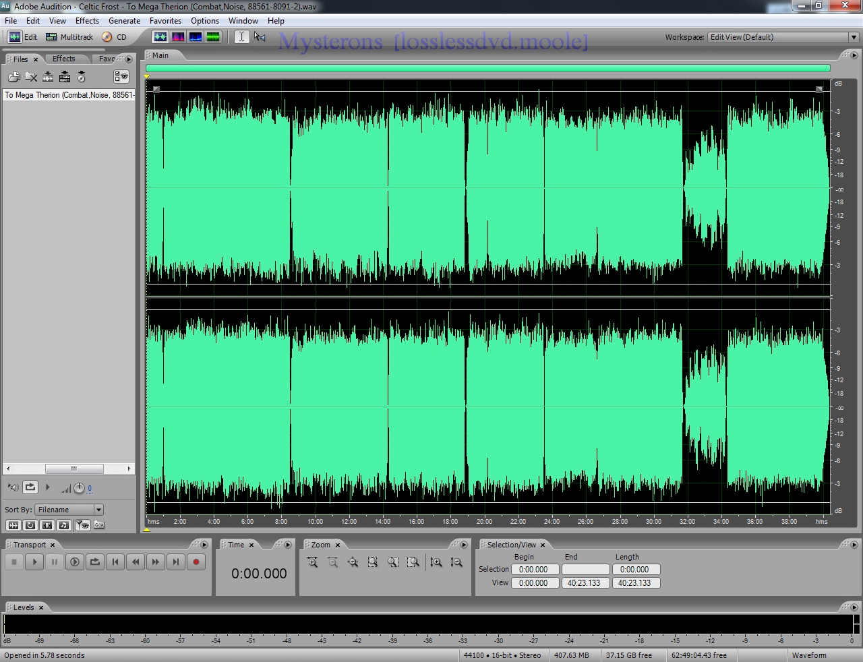
Task: Click Close File icon in Files panel
Action: 31,77
